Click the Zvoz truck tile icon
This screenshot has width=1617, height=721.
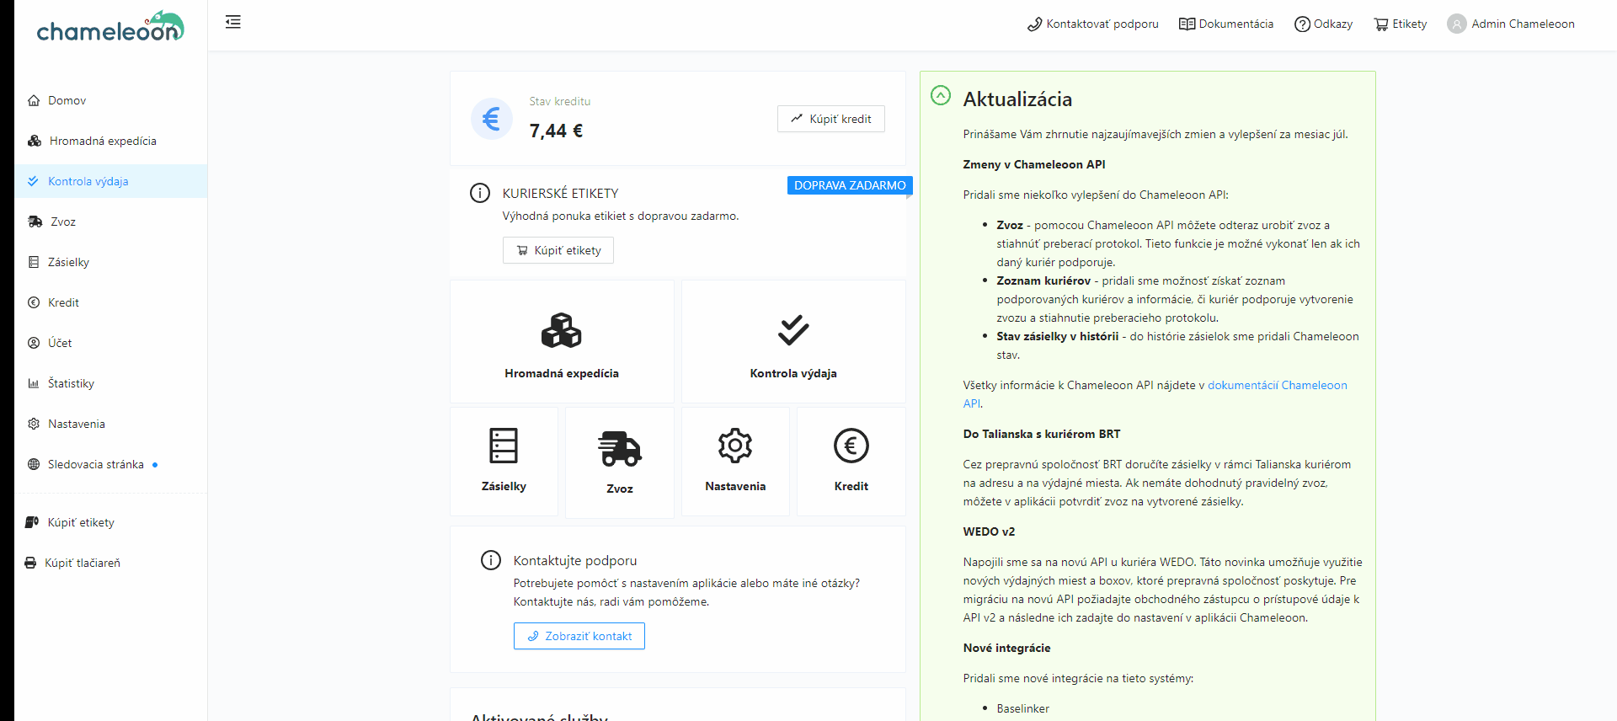click(619, 448)
